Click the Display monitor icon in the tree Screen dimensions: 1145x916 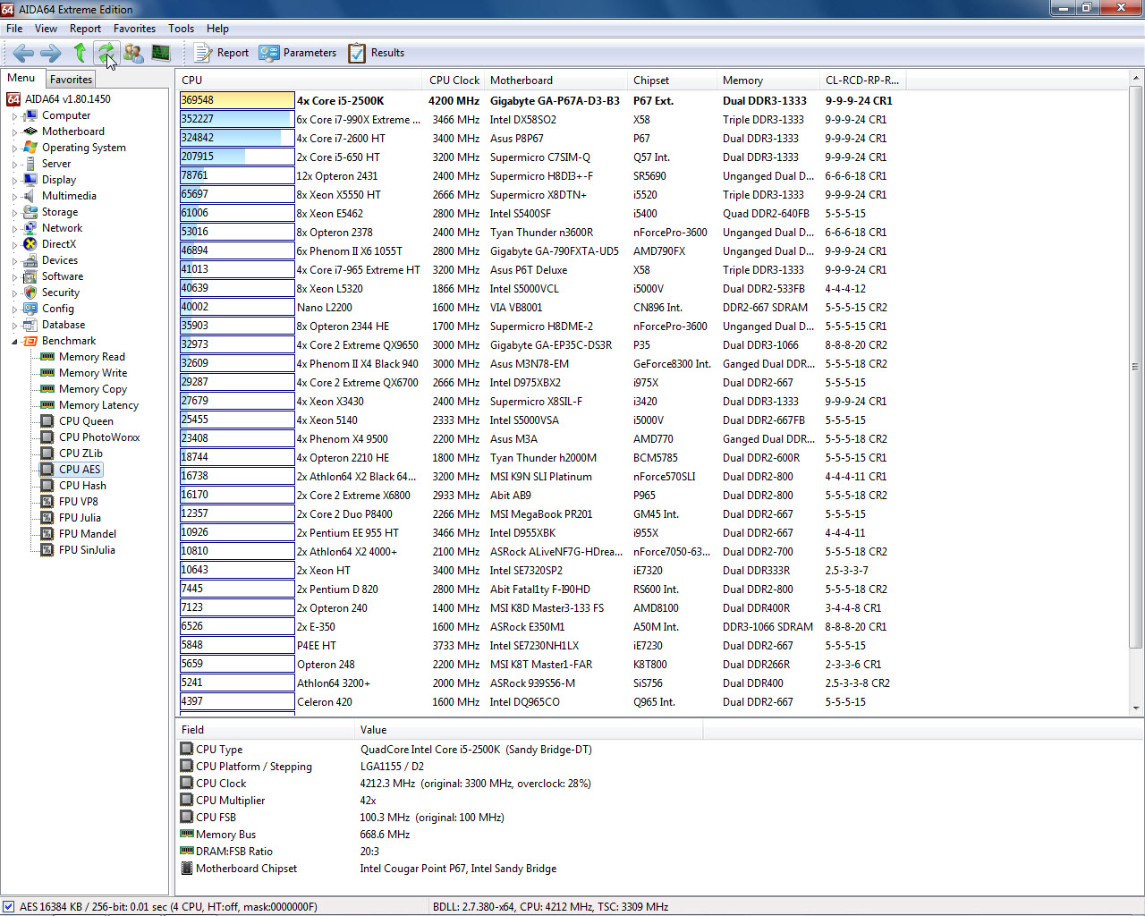pos(30,180)
